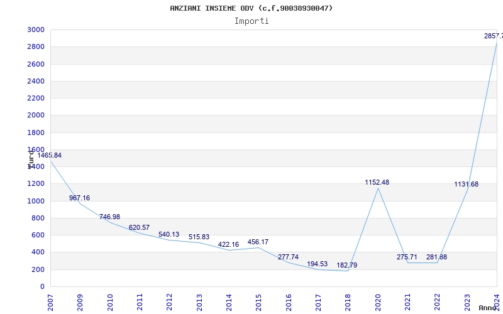Select the 194.53 data label
The width and height of the screenshot is (503, 314).
click(x=318, y=264)
